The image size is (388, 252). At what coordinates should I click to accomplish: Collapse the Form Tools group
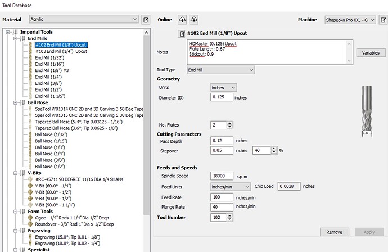[16, 211]
